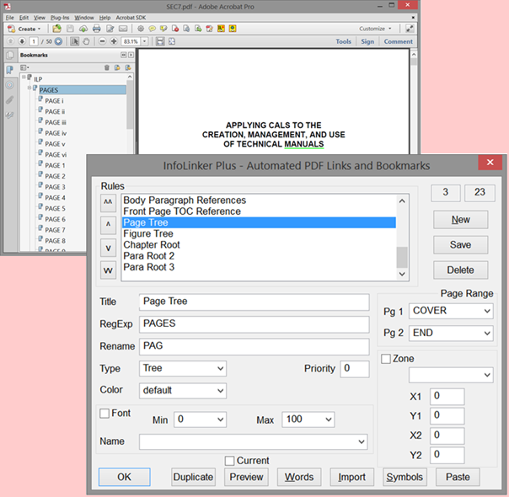Click the next page down arrow in Acrobat

click(x=22, y=41)
